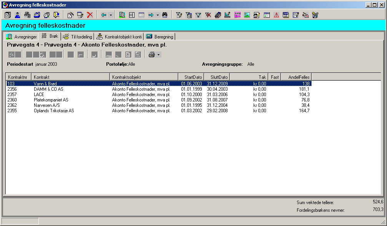
Task: Click the new record icon with pencil
Action: pyautogui.click(x=70, y=15)
